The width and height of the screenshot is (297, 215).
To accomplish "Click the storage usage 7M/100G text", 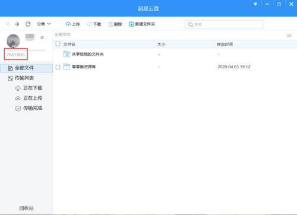I will [15, 55].
